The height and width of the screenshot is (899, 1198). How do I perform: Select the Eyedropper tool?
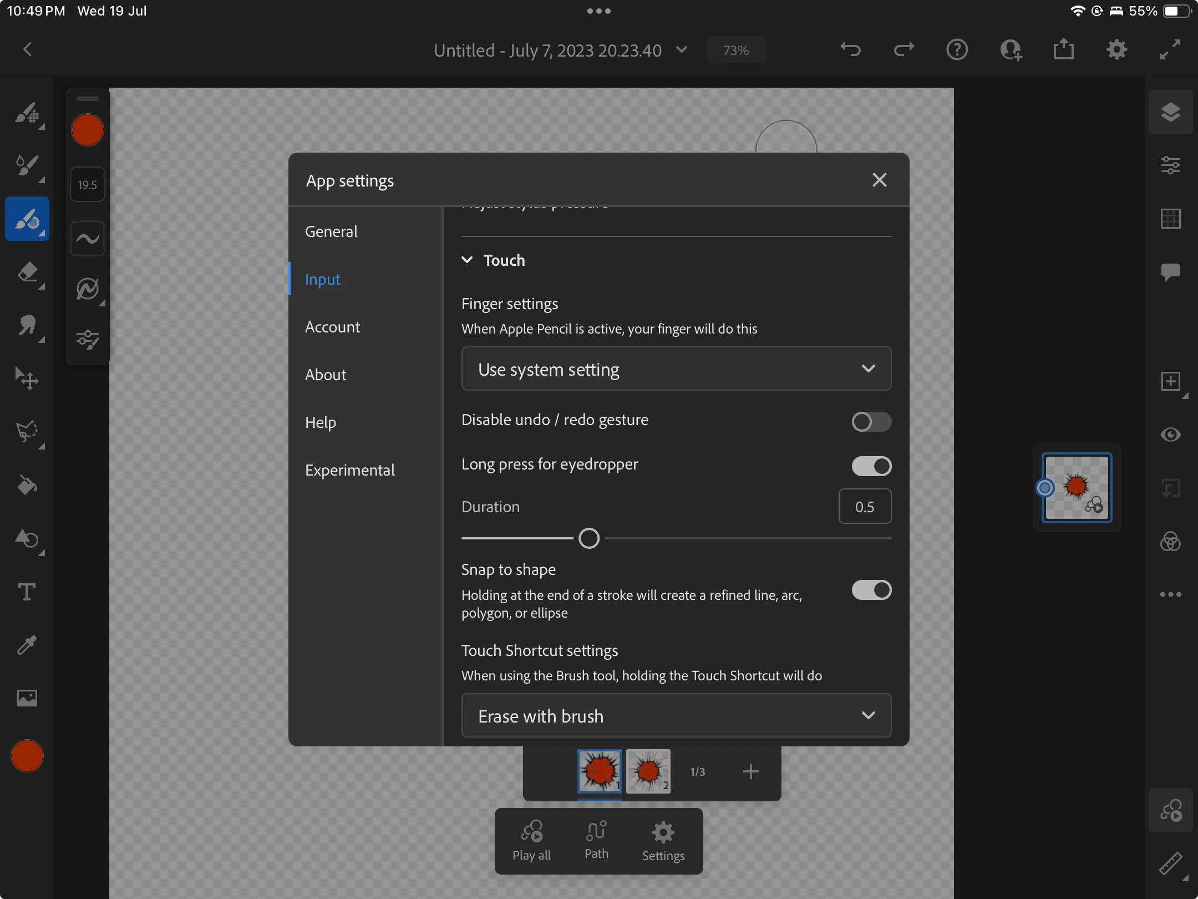(27, 645)
